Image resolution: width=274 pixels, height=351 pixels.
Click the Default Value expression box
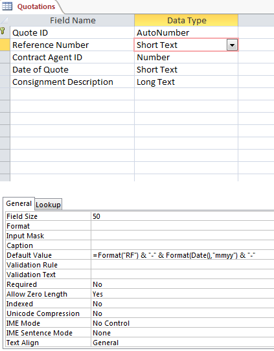183,255
